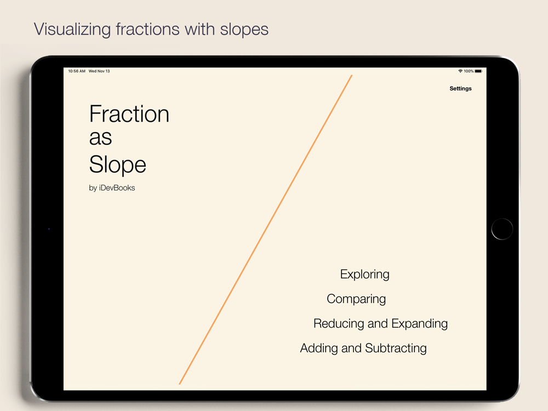This screenshot has width=548, height=411.
Task: Tap the word Fraction in the title
Action: pos(129,114)
